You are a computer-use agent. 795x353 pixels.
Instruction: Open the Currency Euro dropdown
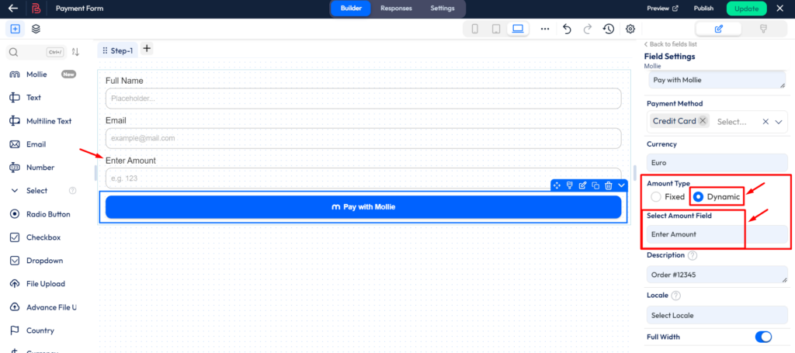717,163
